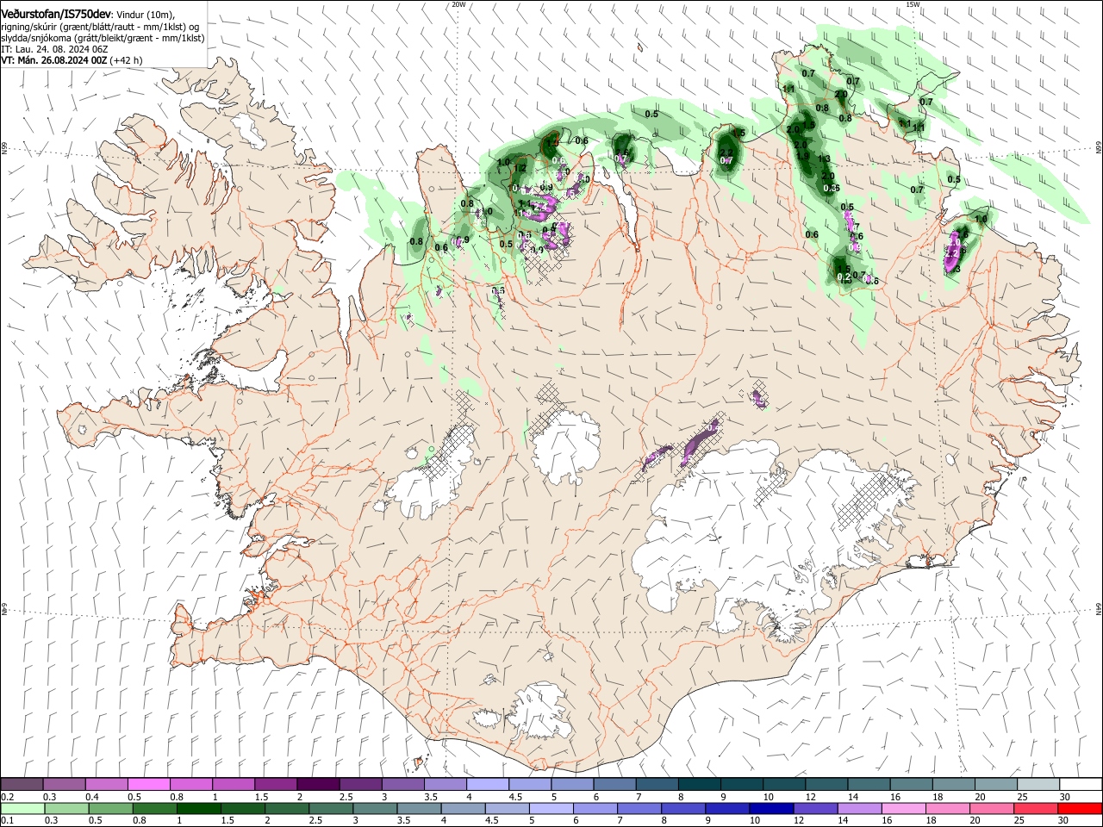Click the '0.1' label under the bottom legend row
This screenshot has width=1103, height=827.
8,820
